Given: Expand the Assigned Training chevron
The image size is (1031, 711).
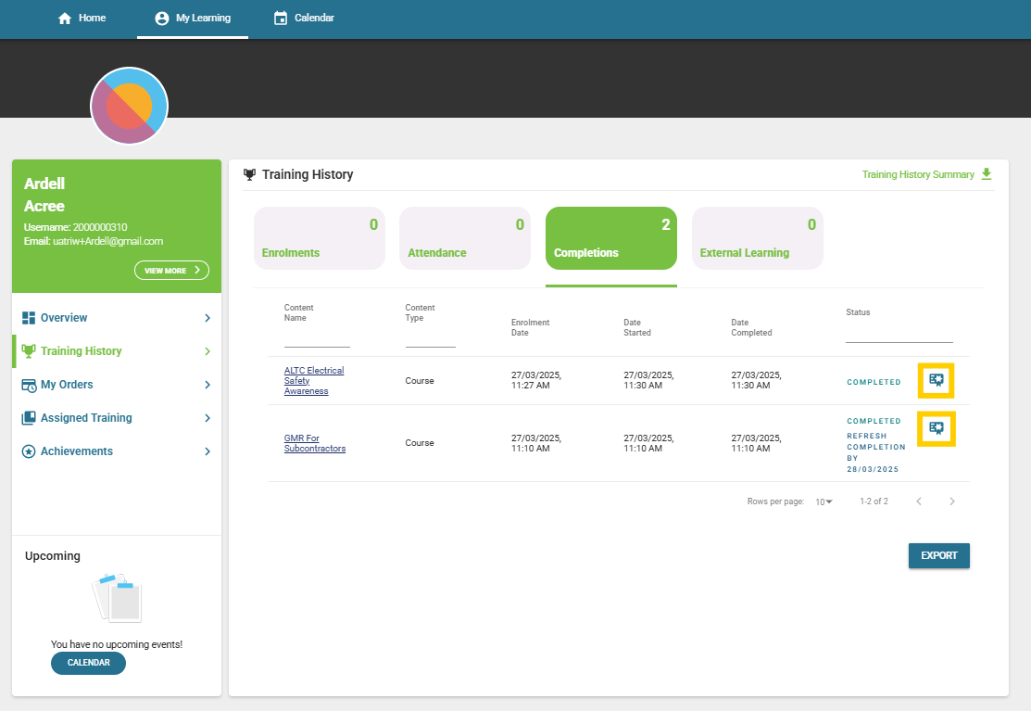Looking at the screenshot, I should pyautogui.click(x=207, y=418).
